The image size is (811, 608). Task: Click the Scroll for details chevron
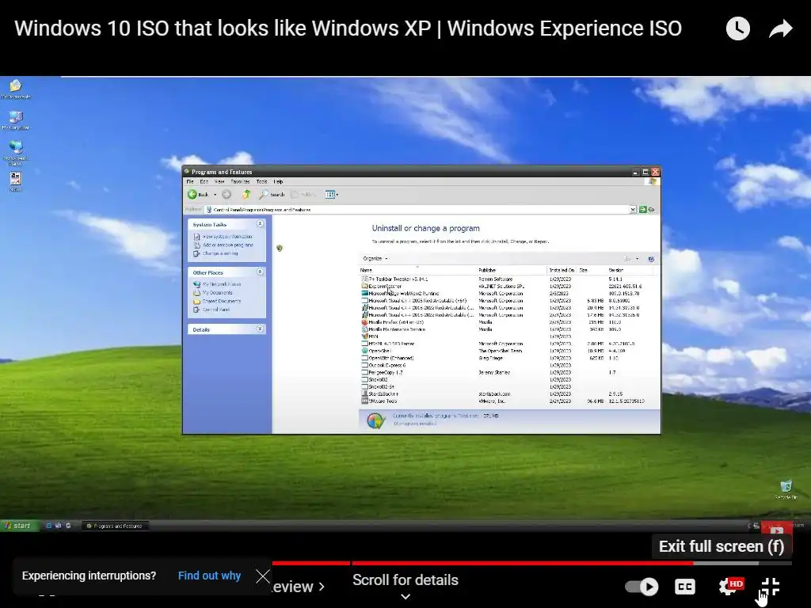(x=405, y=597)
